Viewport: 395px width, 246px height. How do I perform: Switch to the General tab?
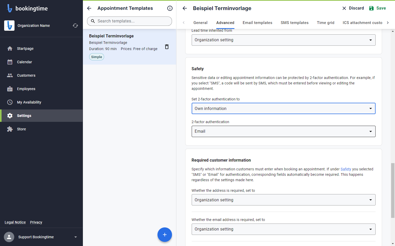(200, 23)
